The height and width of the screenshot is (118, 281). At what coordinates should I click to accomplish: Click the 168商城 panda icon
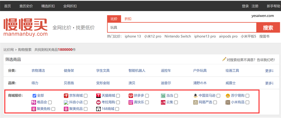coord(98,109)
